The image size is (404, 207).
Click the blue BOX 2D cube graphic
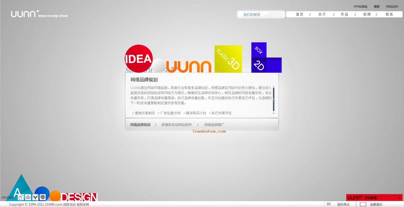pos(266,58)
